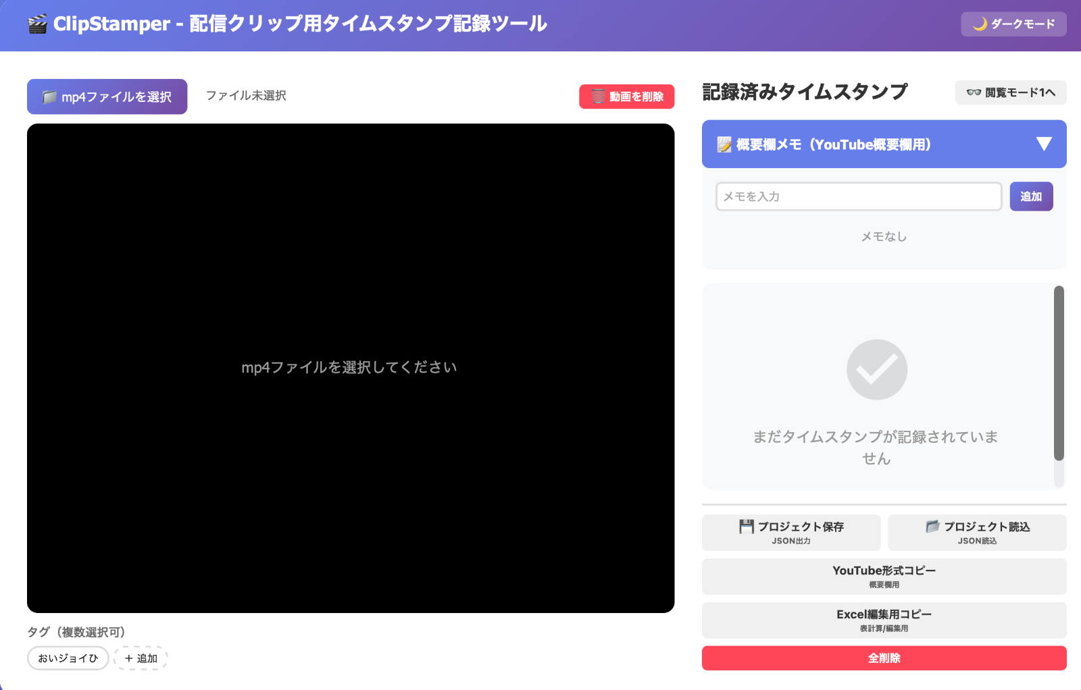Toggle dark mode with ダークモード button

[1013, 24]
